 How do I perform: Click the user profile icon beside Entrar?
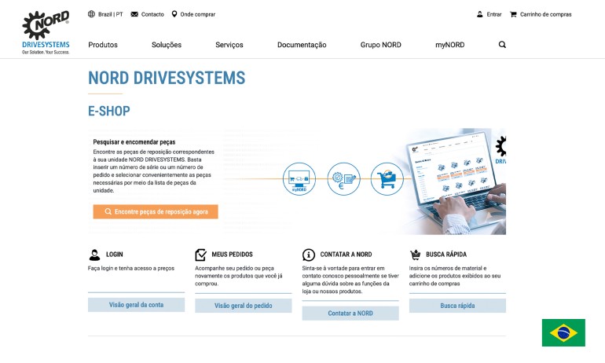[479, 14]
